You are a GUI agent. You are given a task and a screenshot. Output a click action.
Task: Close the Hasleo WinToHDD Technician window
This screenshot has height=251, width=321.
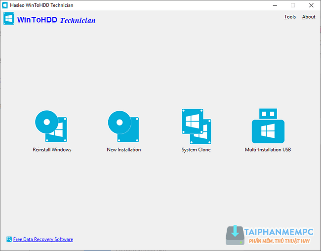coord(311,5)
